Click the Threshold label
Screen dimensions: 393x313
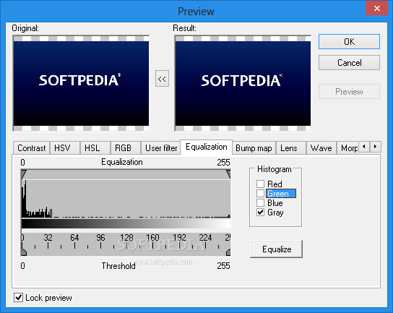coord(118,265)
